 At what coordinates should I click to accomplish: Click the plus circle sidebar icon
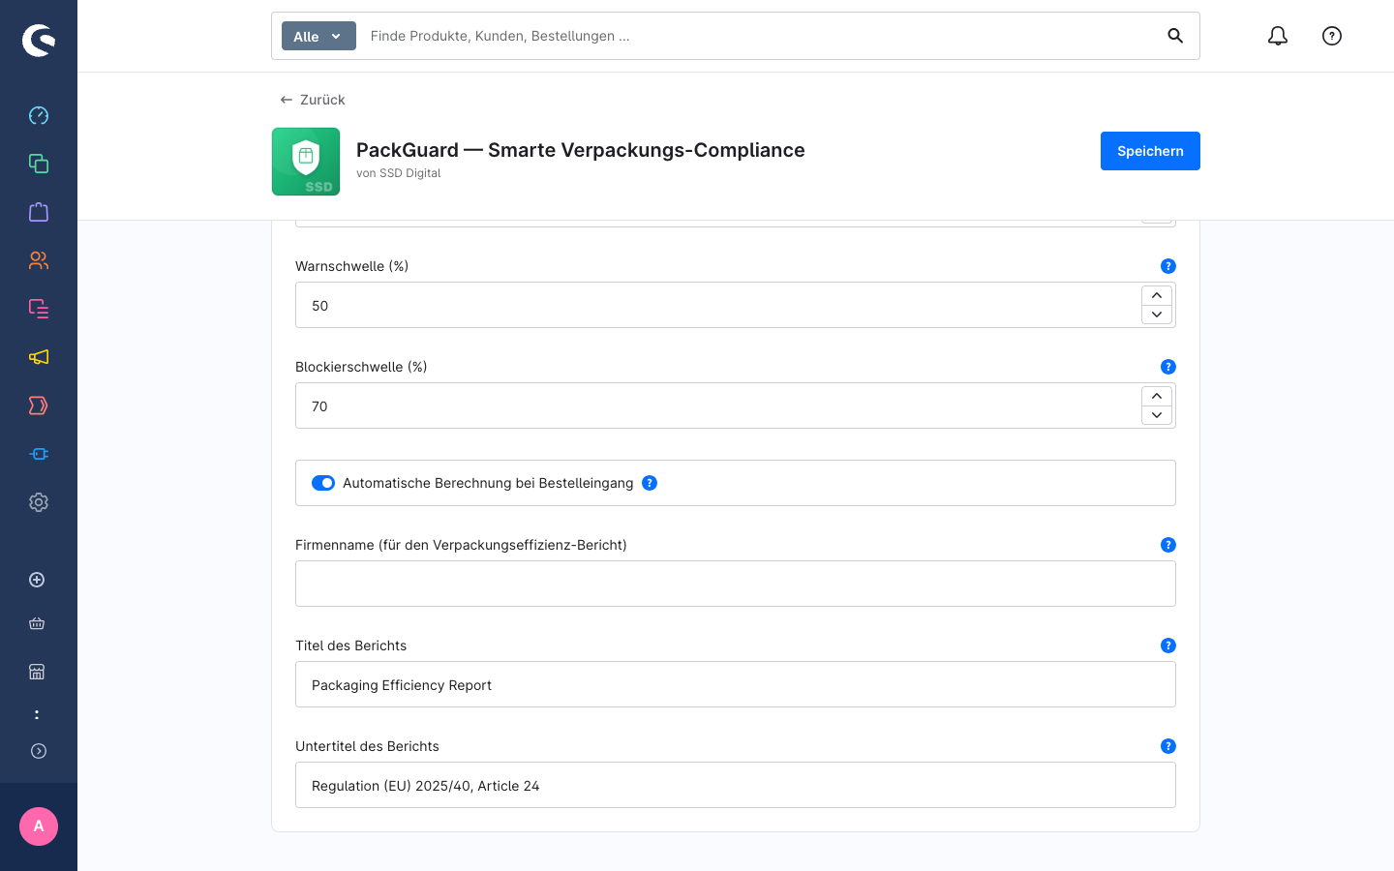tap(37, 580)
